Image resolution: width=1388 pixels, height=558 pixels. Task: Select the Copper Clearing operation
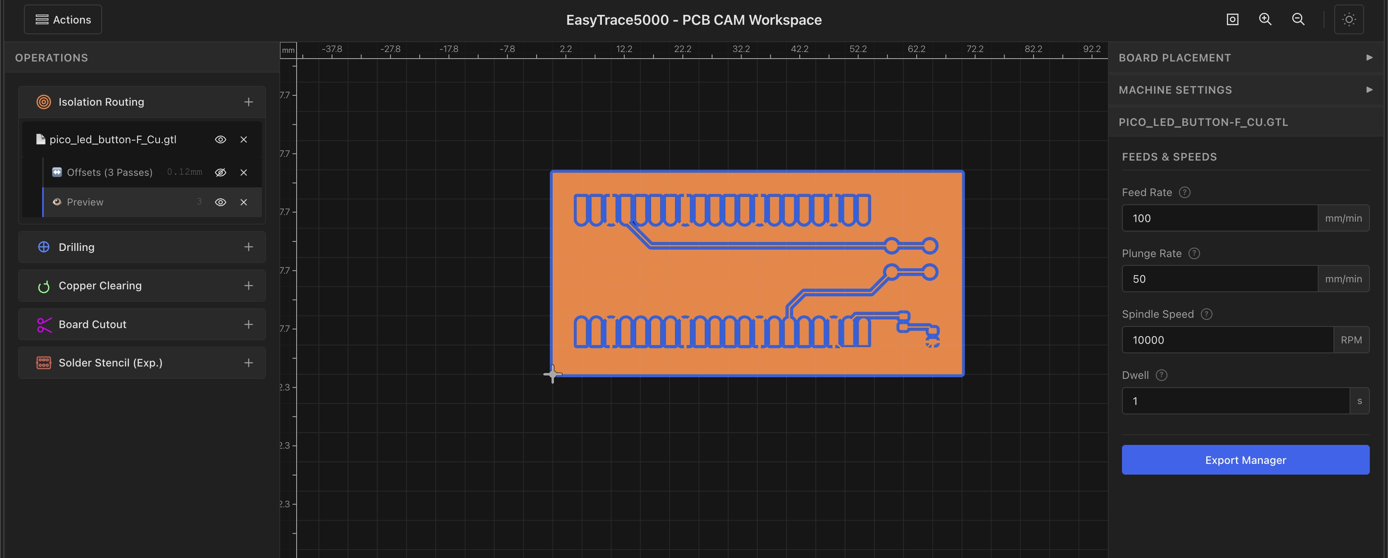coord(100,286)
